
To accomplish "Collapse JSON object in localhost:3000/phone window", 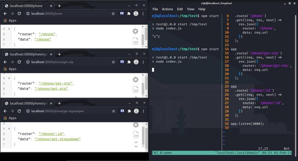I will pos(9,29).
